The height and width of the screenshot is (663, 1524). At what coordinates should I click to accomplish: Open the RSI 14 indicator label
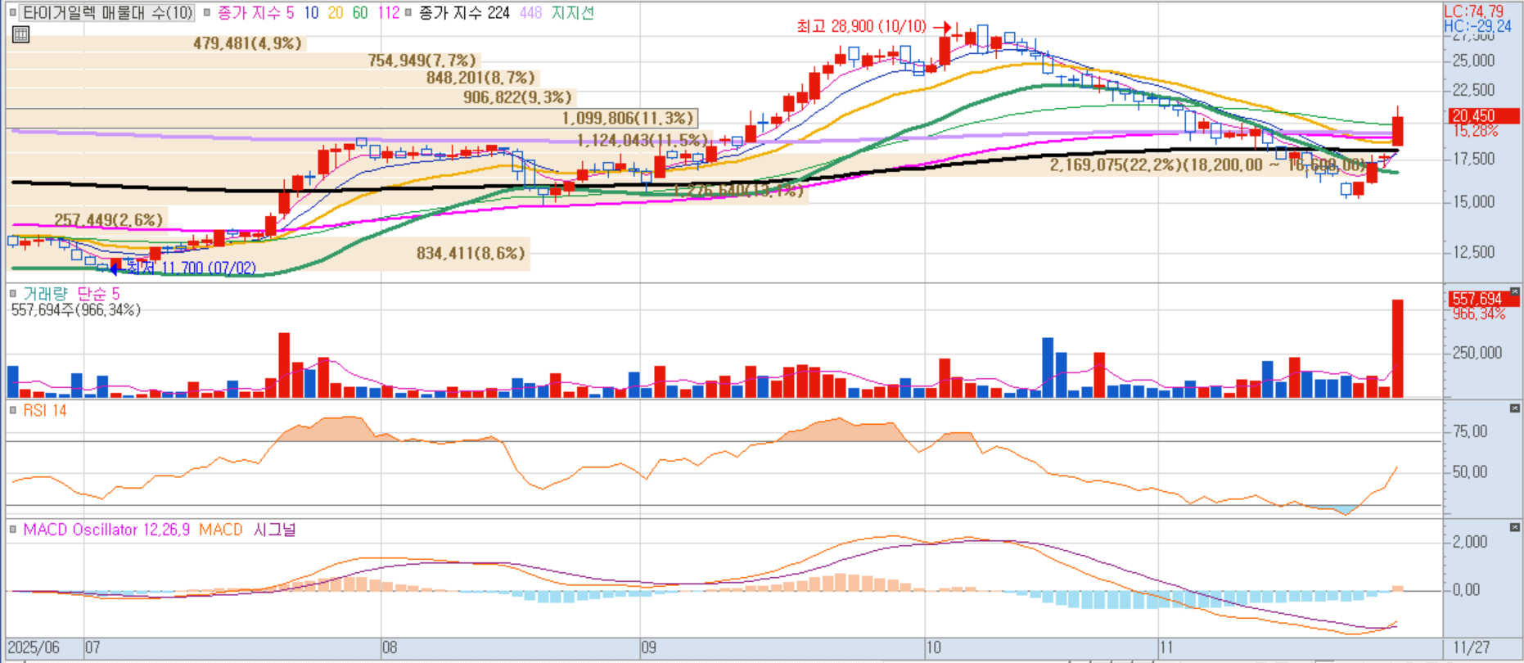[45, 410]
